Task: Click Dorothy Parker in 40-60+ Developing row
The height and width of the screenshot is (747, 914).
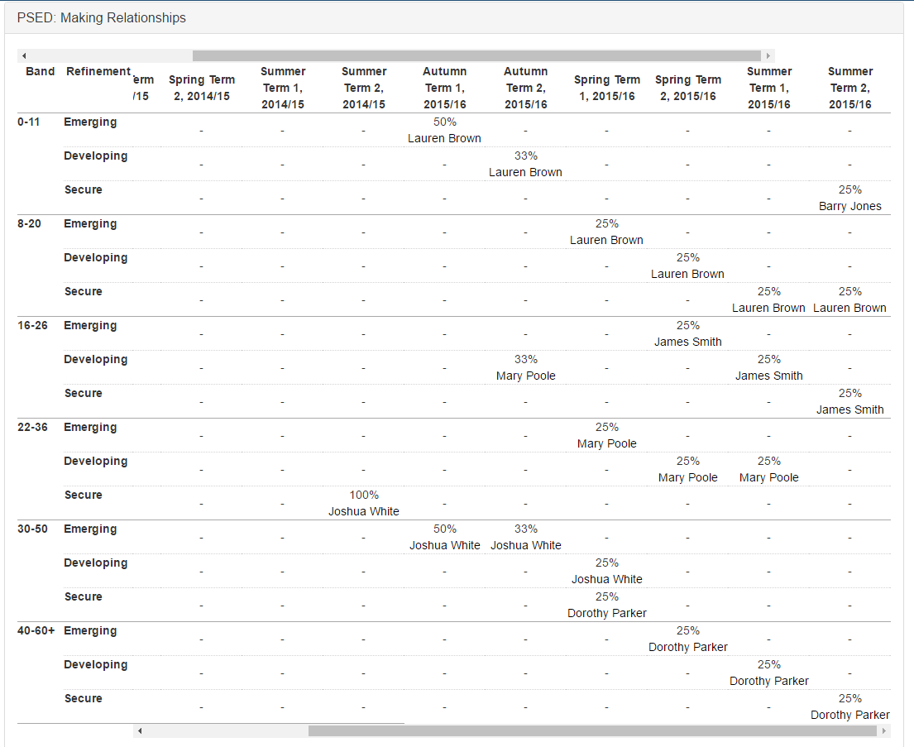Action: (x=769, y=681)
